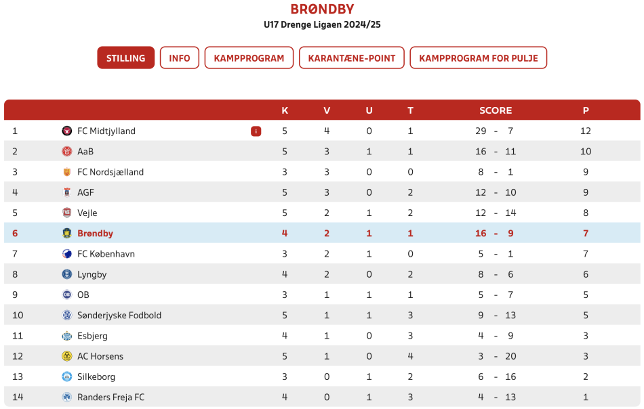Open the red info icon beside FC Midtjylland
The width and height of the screenshot is (644, 409).
[256, 131]
